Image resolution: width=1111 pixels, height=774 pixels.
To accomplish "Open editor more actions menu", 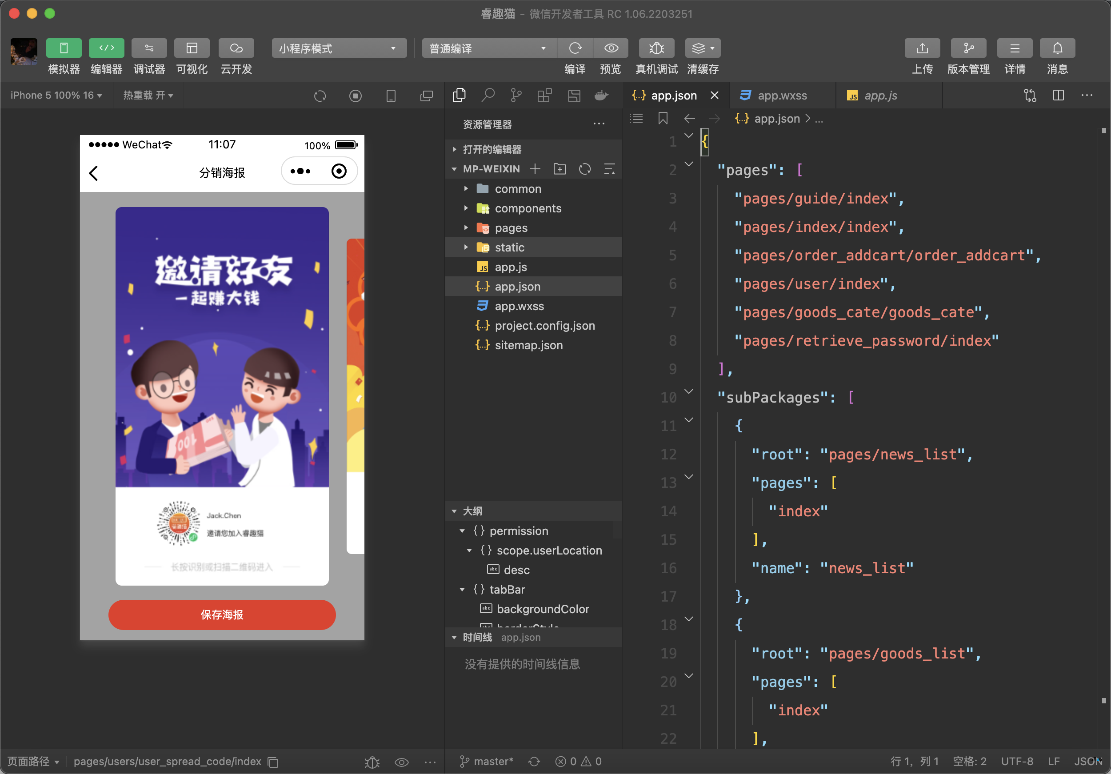I will (1087, 95).
